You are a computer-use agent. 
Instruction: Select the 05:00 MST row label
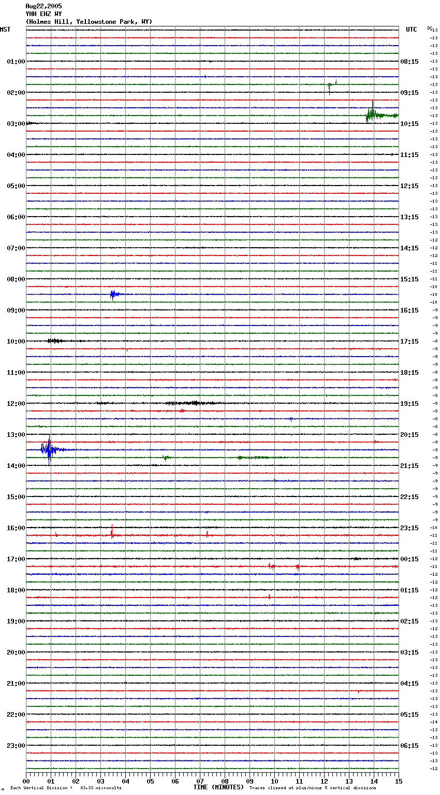(16, 186)
